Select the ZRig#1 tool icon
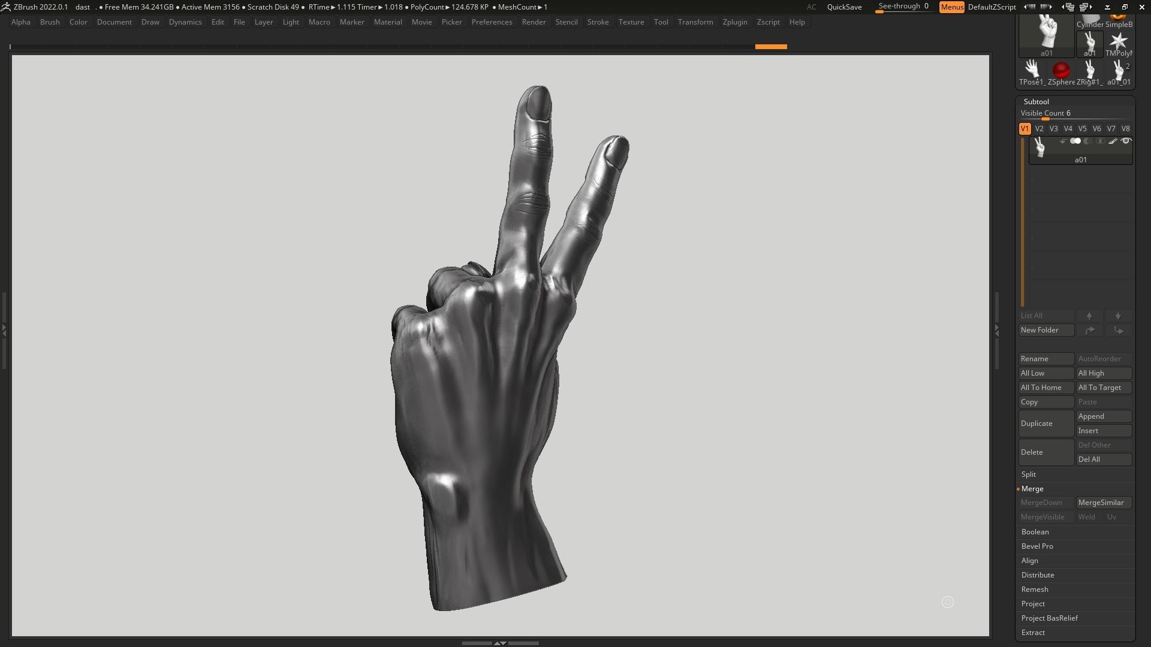Viewport: 1151px width, 647px height. point(1090,72)
